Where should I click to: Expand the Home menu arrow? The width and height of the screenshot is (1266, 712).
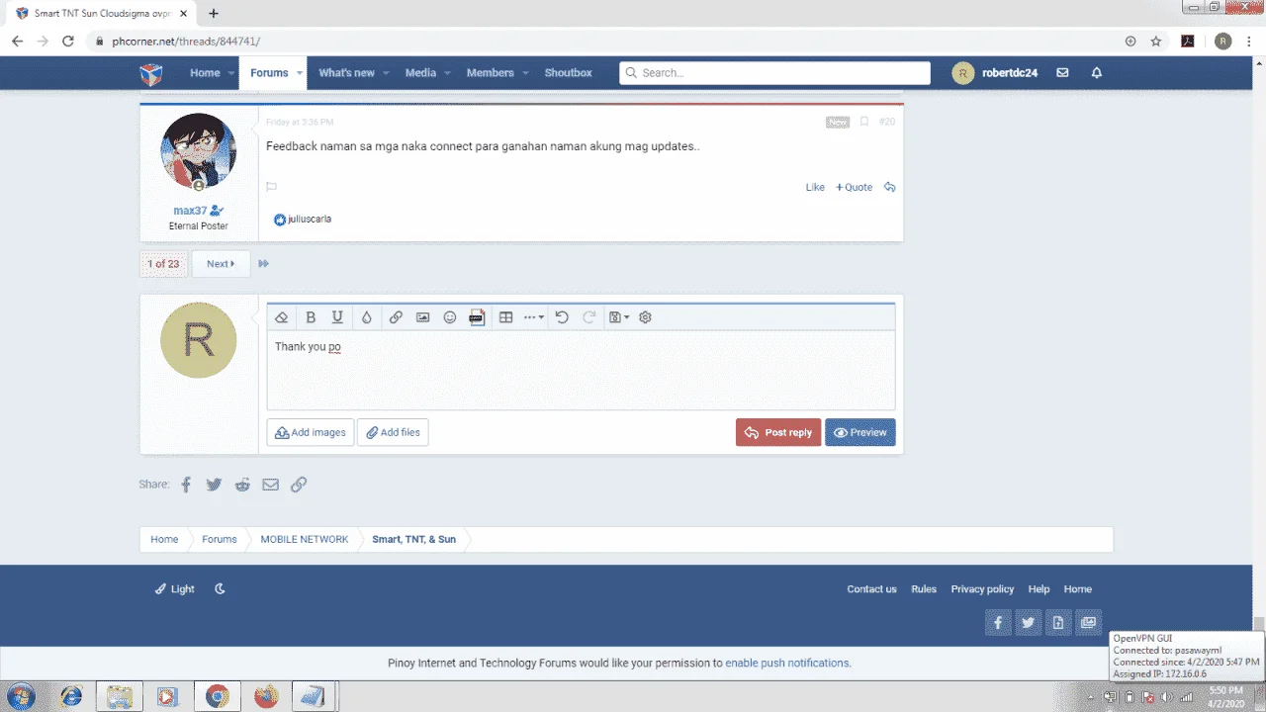tap(231, 73)
